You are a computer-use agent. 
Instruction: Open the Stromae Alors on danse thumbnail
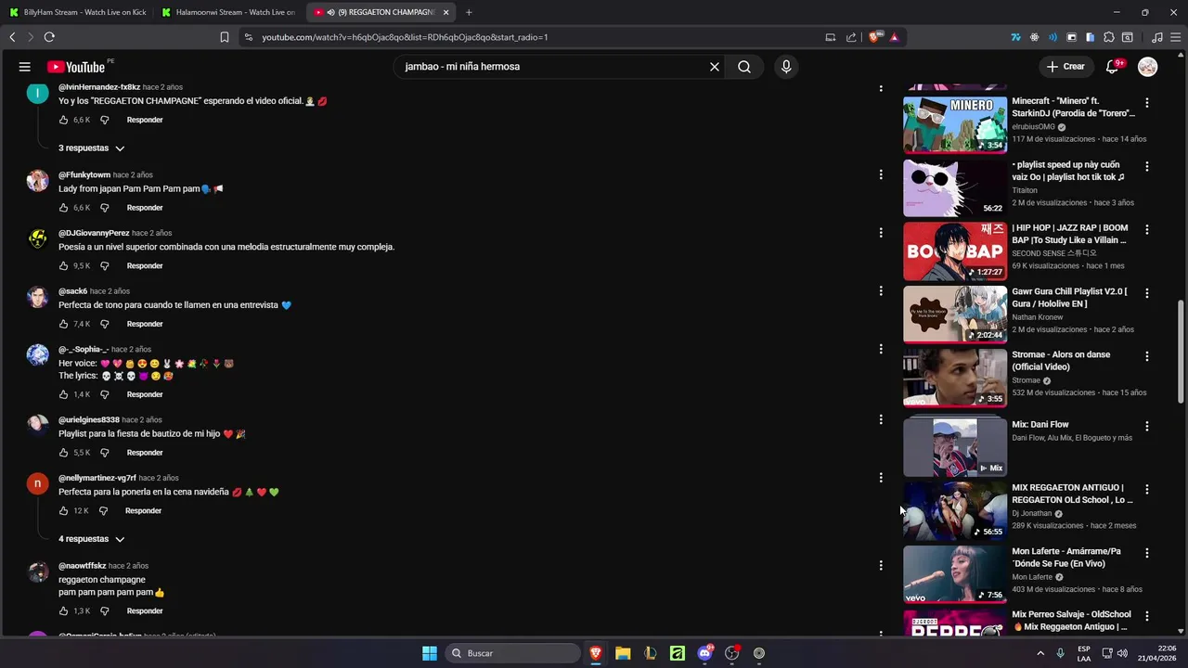(x=955, y=378)
